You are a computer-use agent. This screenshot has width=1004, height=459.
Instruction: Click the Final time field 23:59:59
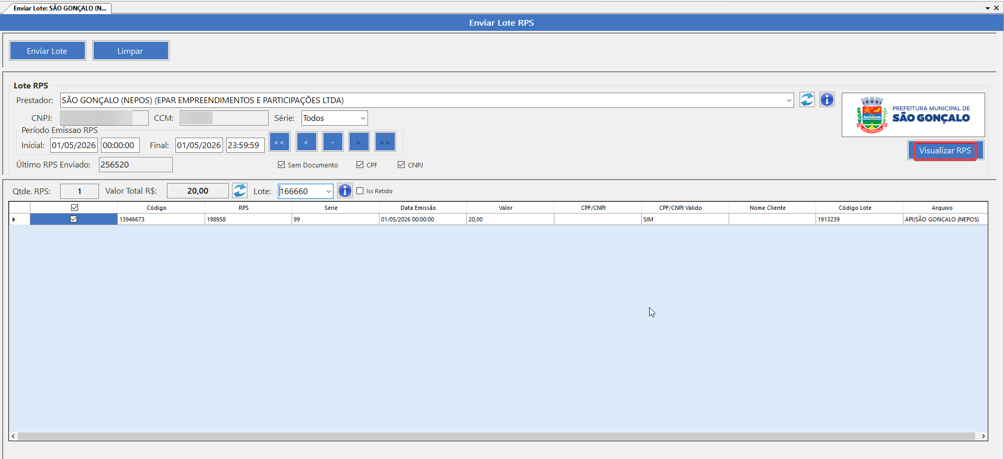click(245, 145)
